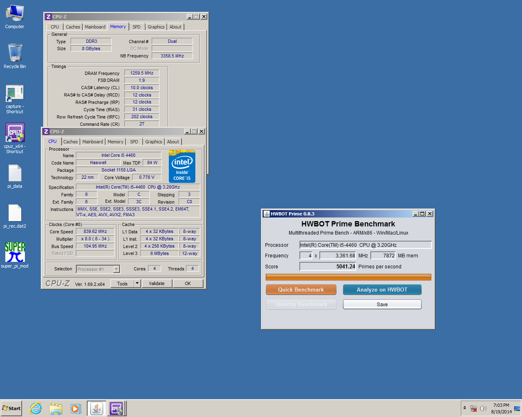
Task: Click the CAS# Latency value 10.0 clocks
Action: click(142, 88)
